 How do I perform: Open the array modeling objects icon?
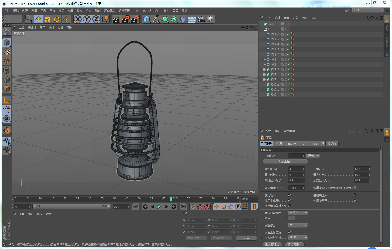[174, 19]
